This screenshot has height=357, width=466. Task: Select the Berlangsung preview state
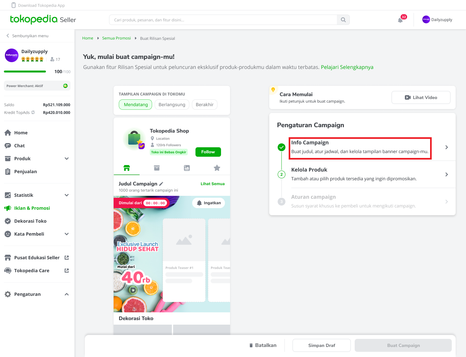coord(172,105)
